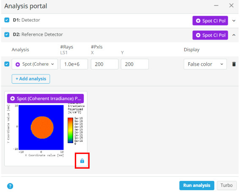240x194 pixels.
Task: Click the irradiance color scale bar
Action: tap(70, 130)
